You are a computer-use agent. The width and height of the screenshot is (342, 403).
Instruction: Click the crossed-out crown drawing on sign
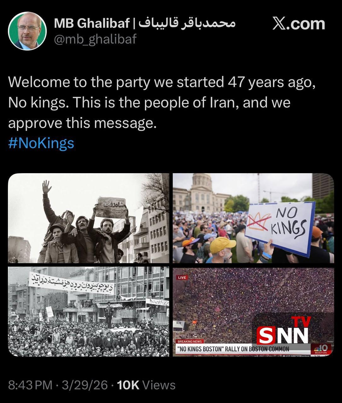pos(259,221)
